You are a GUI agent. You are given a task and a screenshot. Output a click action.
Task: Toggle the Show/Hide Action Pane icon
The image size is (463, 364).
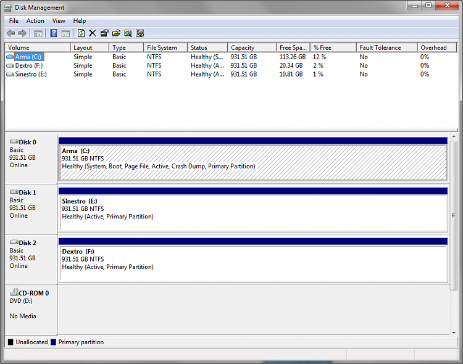click(x=65, y=33)
